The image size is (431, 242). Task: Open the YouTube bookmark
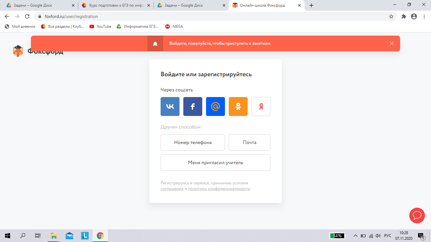pyautogui.click(x=101, y=26)
